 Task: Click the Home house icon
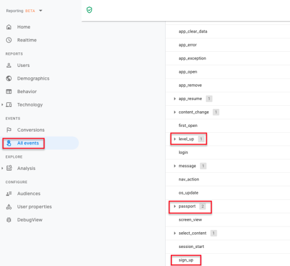[9, 27]
